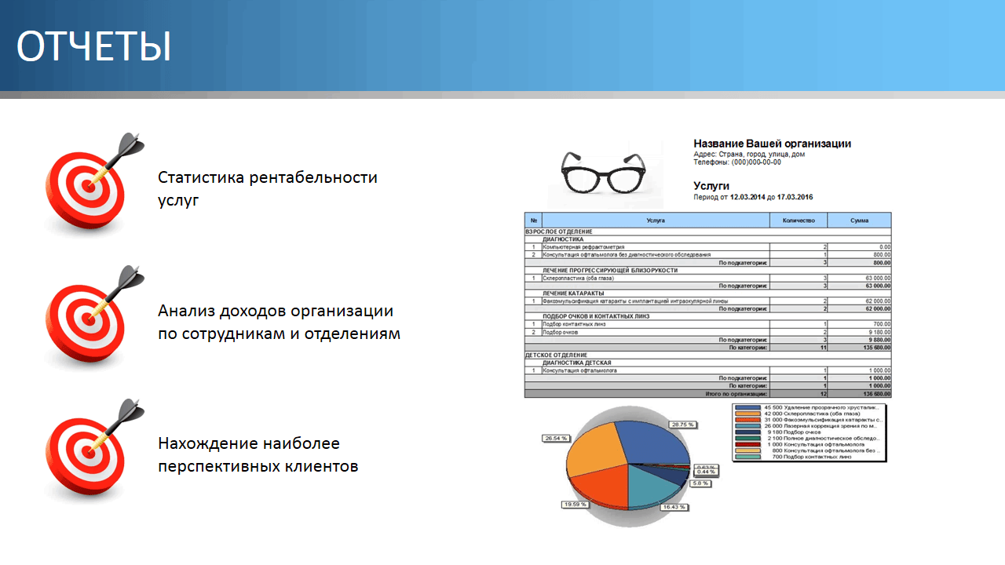Click the orange pie slice labeled 26.54 %
1005x565 pixels.
click(x=594, y=451)
